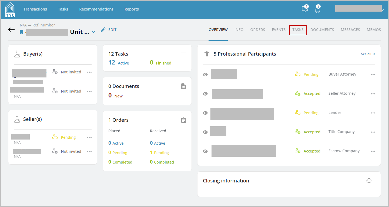
Task: Open closing information history clock icon
Action: pos(369,181)
